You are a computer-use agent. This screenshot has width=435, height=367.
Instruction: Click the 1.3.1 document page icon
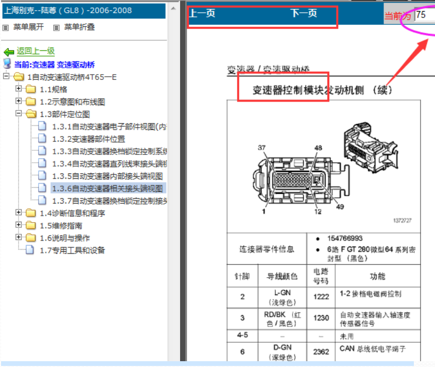click(42, 126)
